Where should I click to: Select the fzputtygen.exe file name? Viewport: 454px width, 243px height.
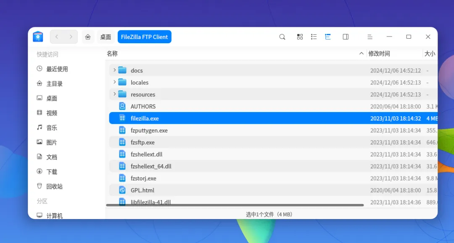[149, 130]
